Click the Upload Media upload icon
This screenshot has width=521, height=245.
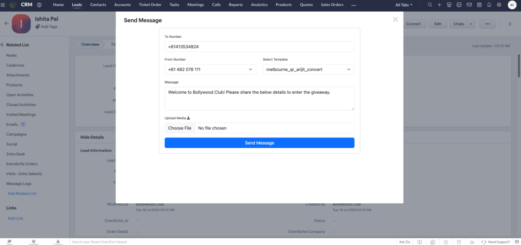click(188, 118)
